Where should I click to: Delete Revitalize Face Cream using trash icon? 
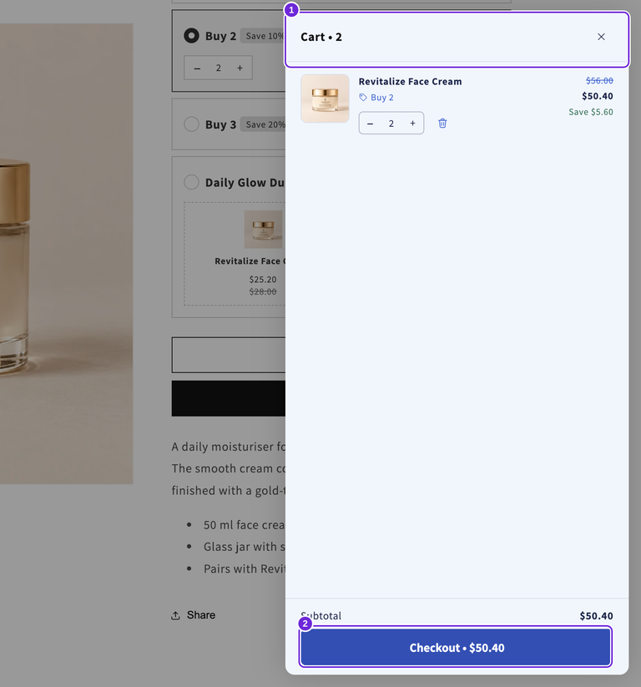click(442, 123)
